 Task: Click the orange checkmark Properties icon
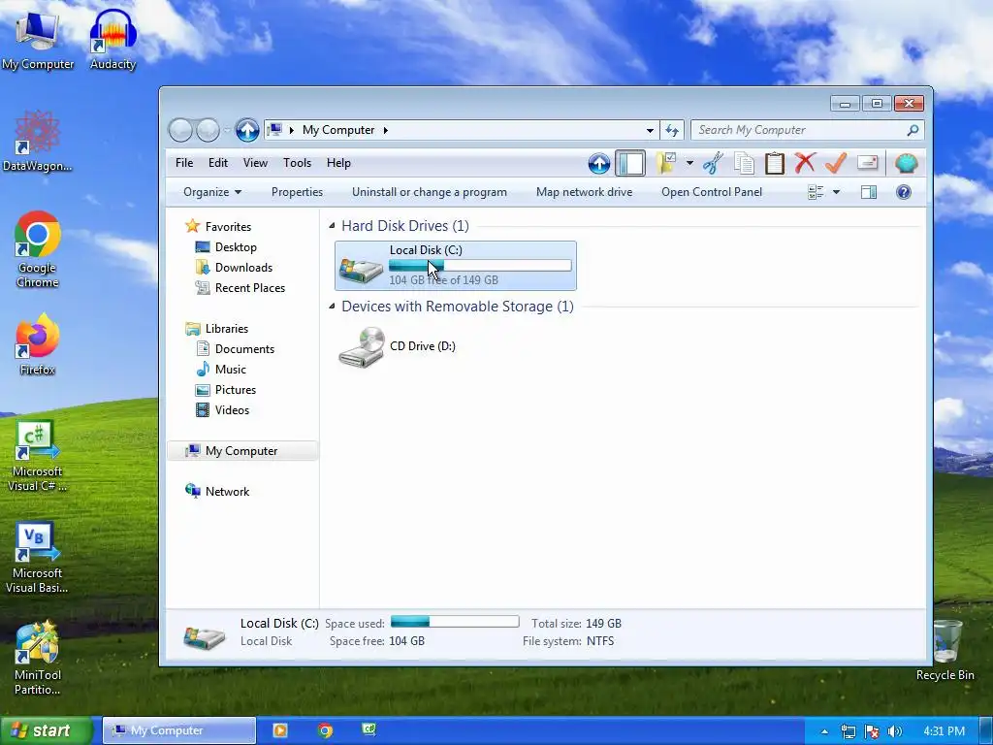click(836, 163)
